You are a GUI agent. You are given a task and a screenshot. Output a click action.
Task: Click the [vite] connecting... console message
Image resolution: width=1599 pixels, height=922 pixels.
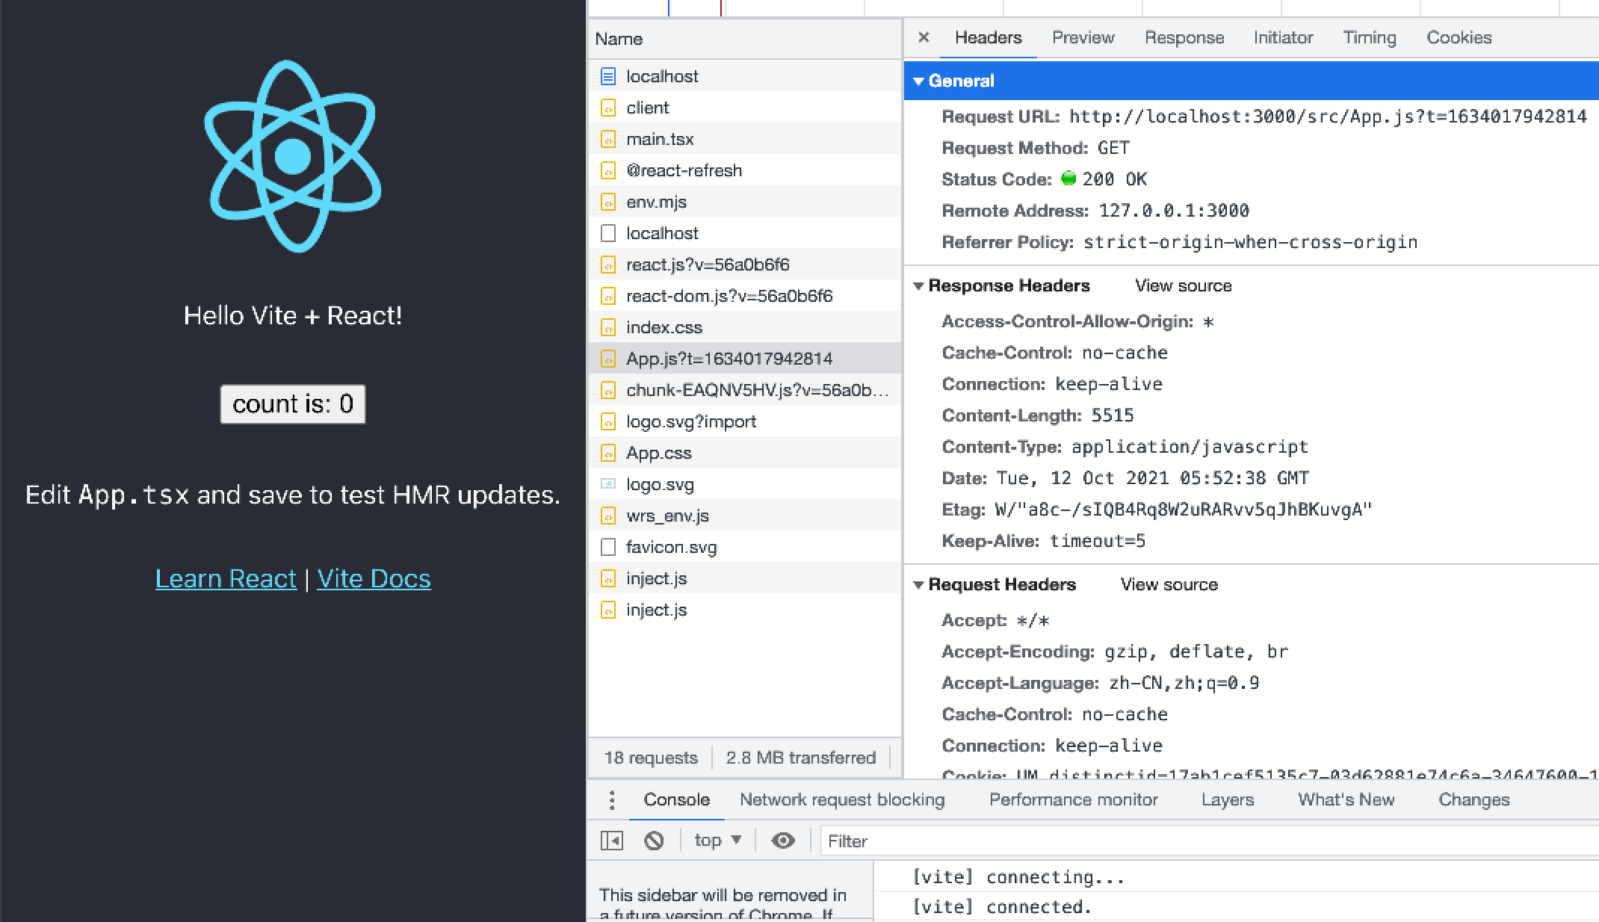pyautogui.click(x=1018, y=877)
